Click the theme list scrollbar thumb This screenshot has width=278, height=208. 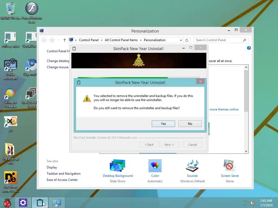tap(246, 91)
